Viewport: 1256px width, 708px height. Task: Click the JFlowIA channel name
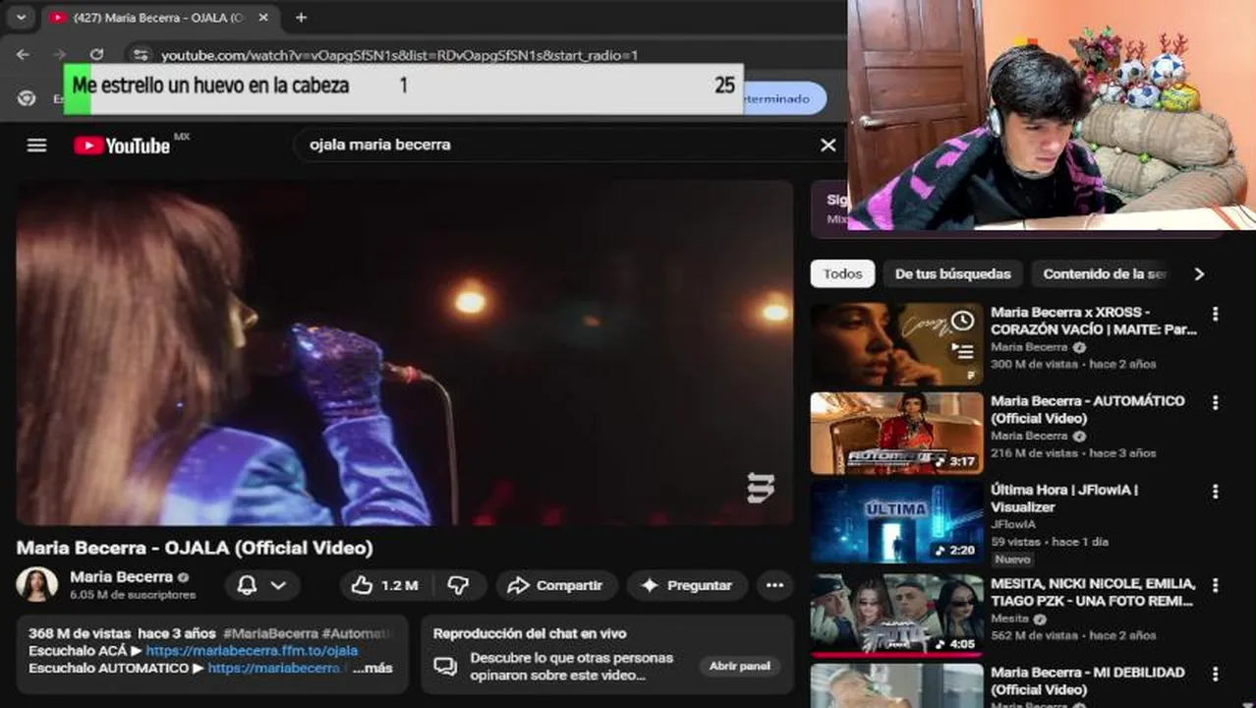pos(1012,524)
